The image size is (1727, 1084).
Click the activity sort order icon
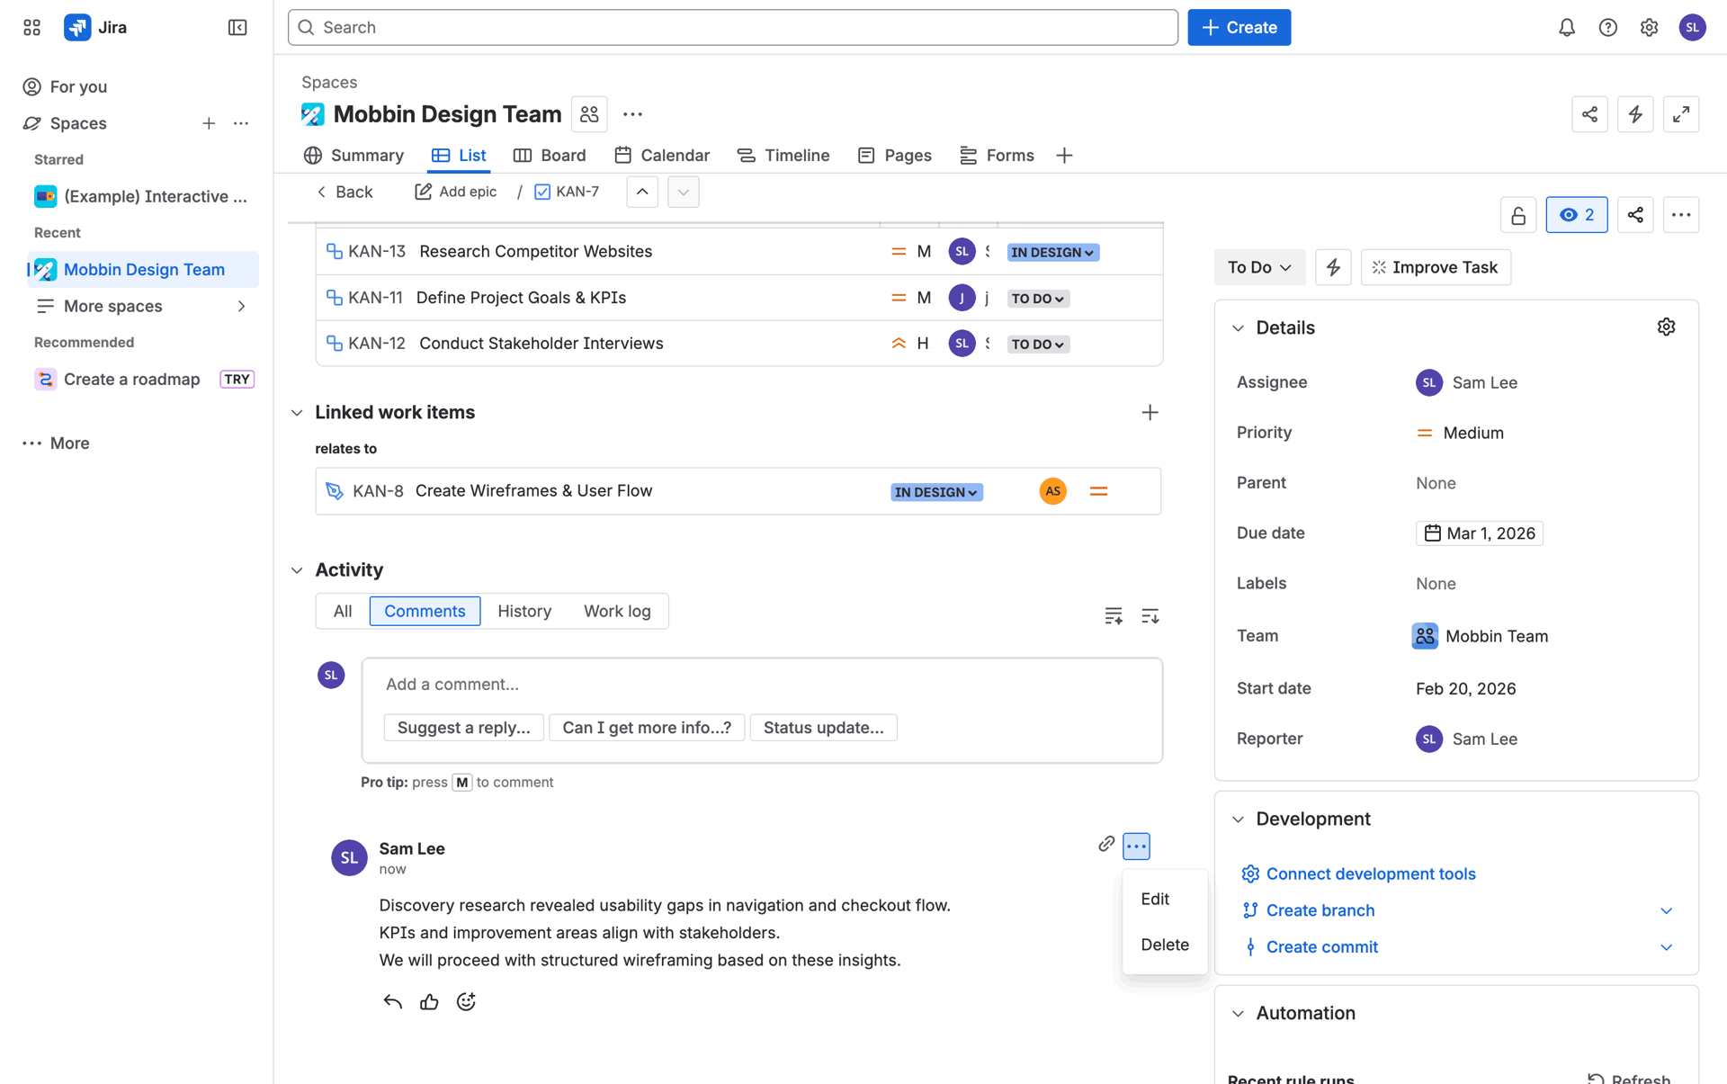1150,615
